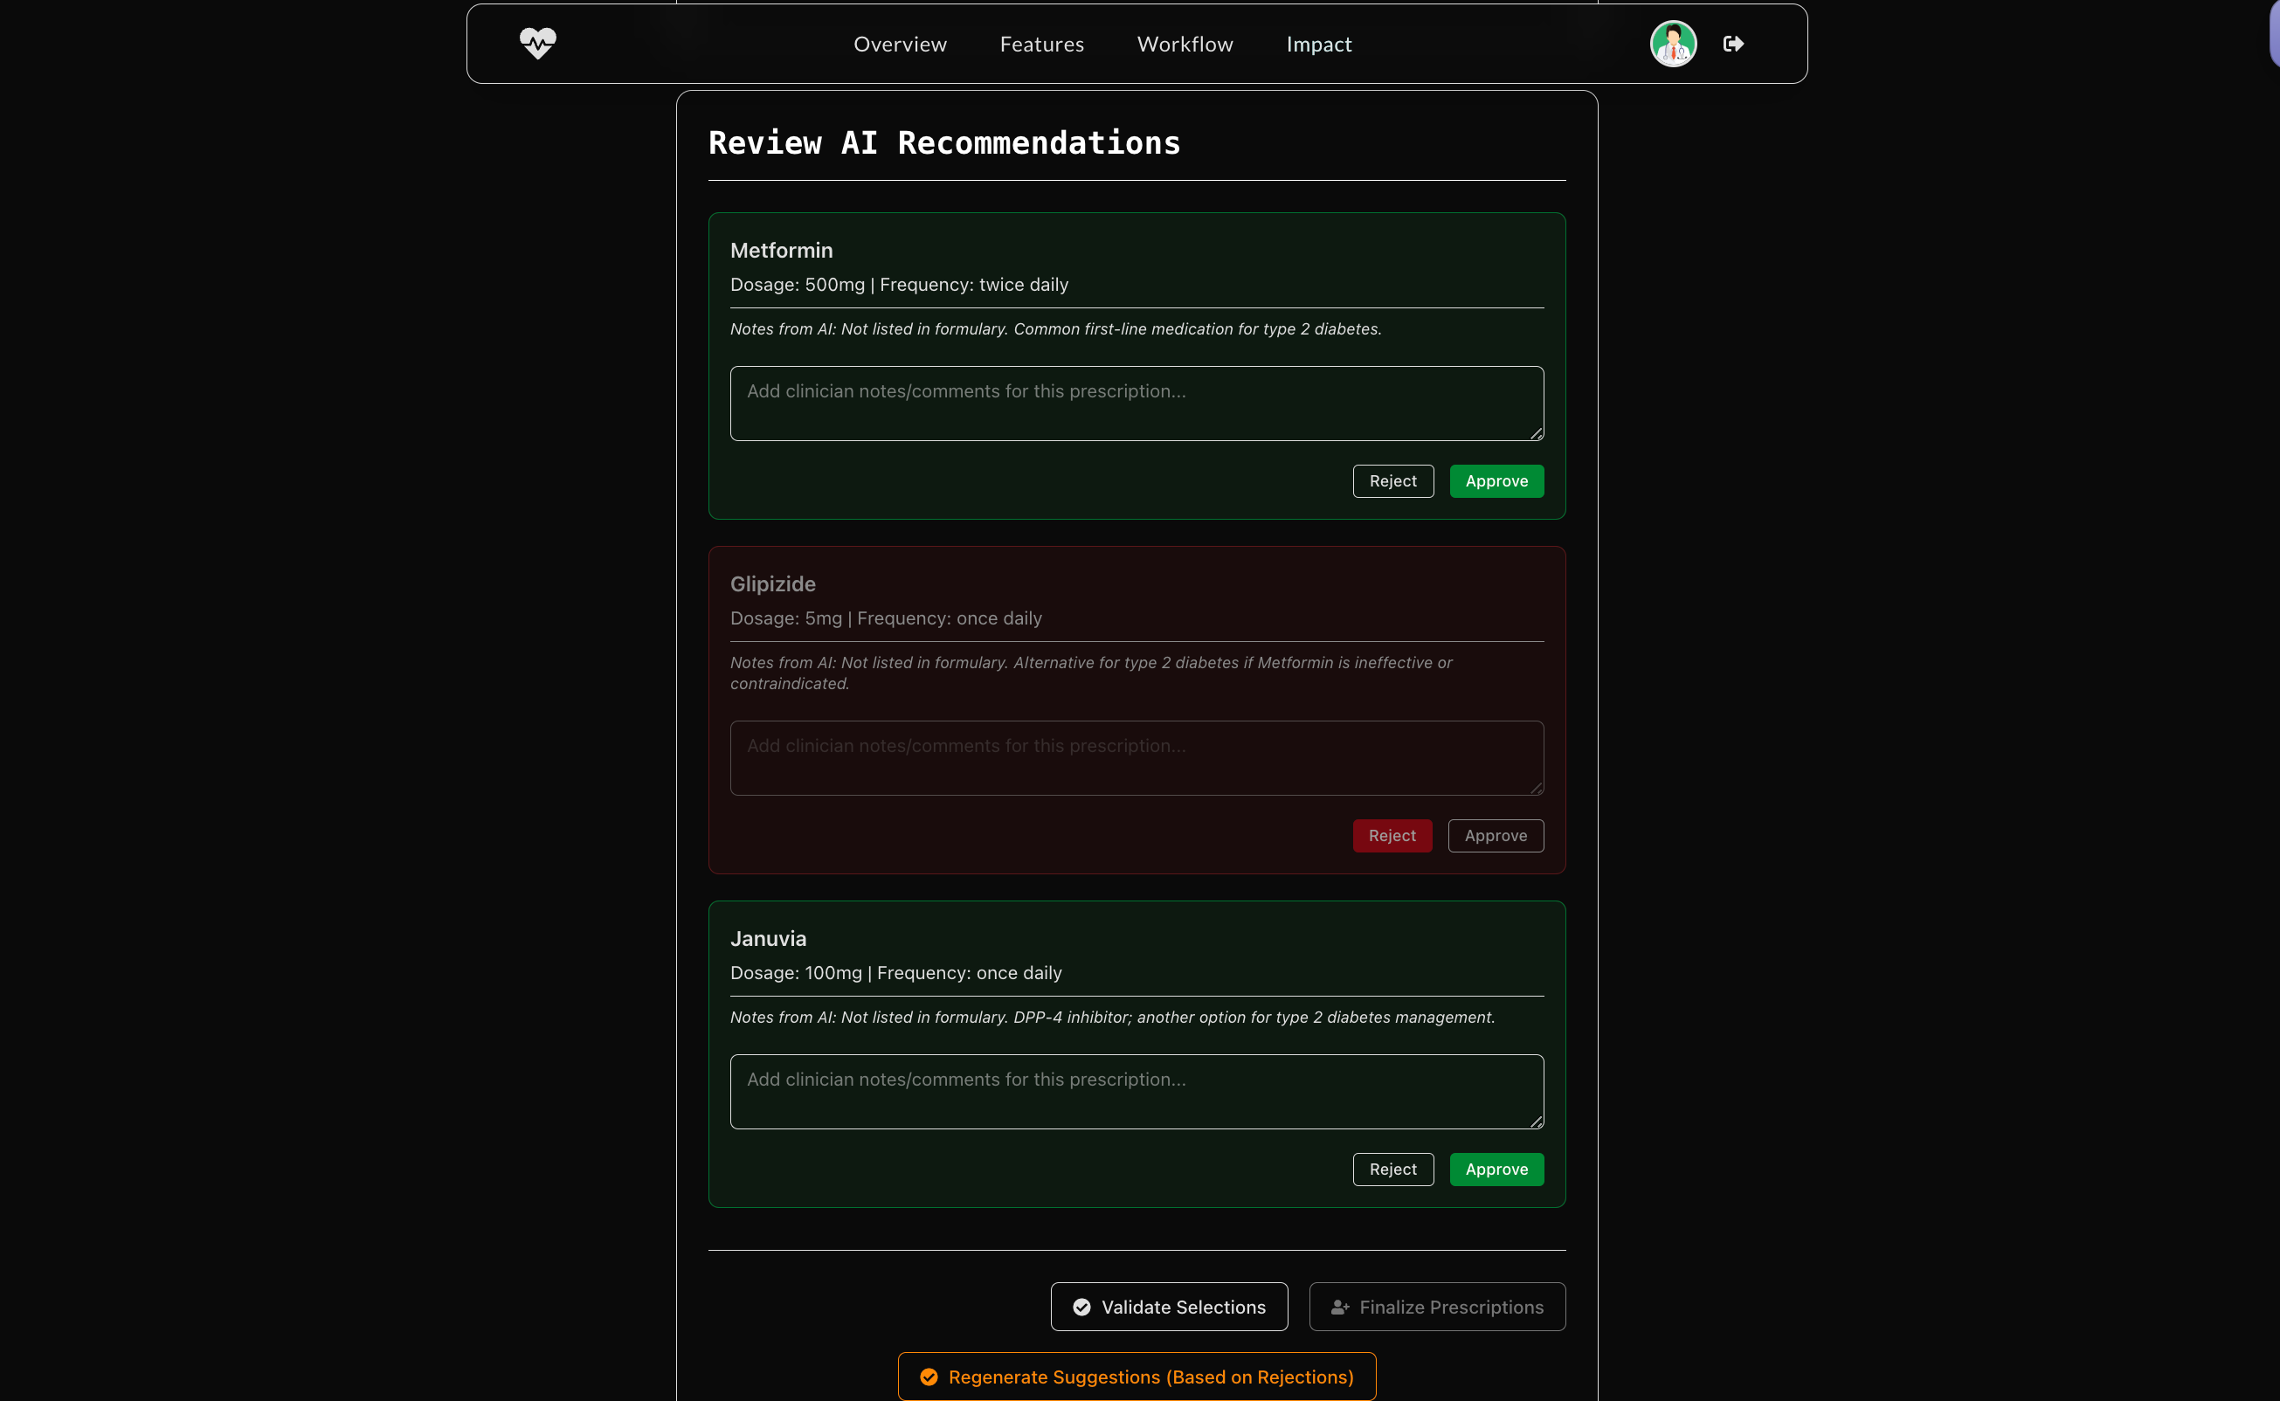
Task: Click the Glipizide clinician notes textarea
Action: click(x=1136, y=758)
